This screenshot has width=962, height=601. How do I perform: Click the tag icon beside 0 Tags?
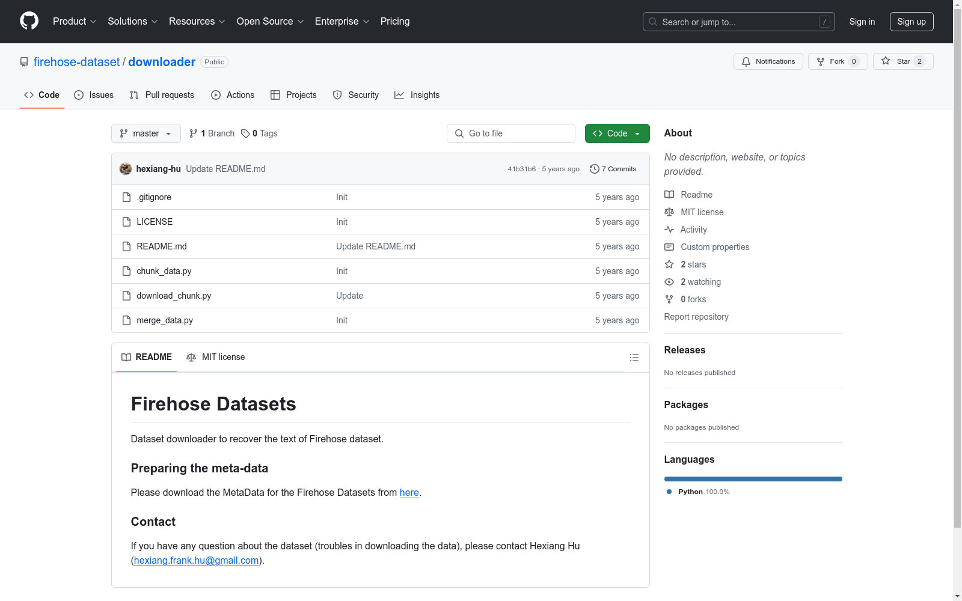245,133
